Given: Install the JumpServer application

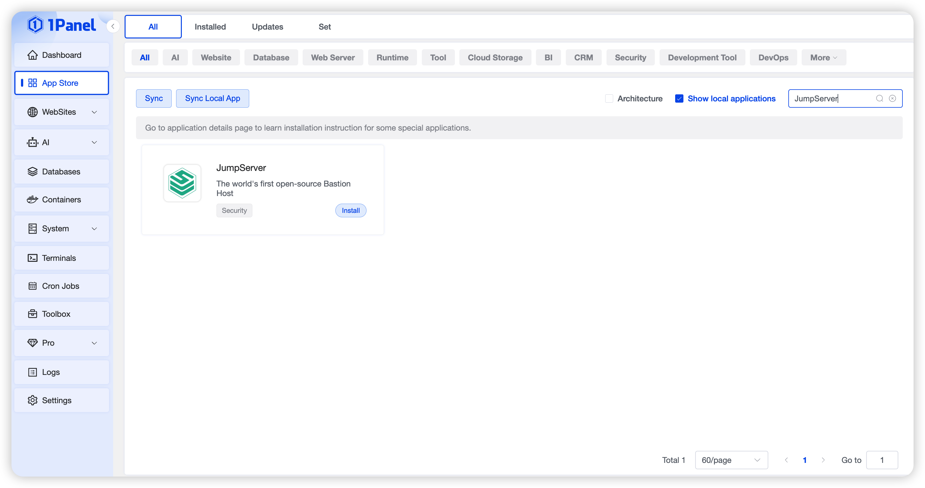Looking at the screenshot, I should coord(351,211).
